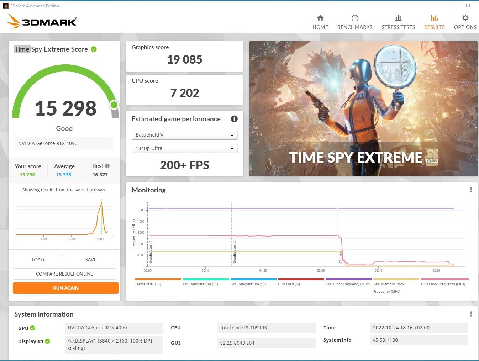Click Your score value 15 298
Screen dimensions: 479x361
coord(27,175)
